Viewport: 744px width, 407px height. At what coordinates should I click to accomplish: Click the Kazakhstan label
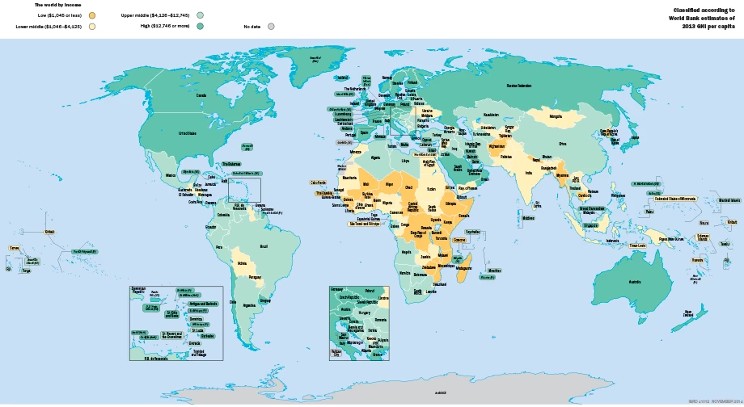491,115
